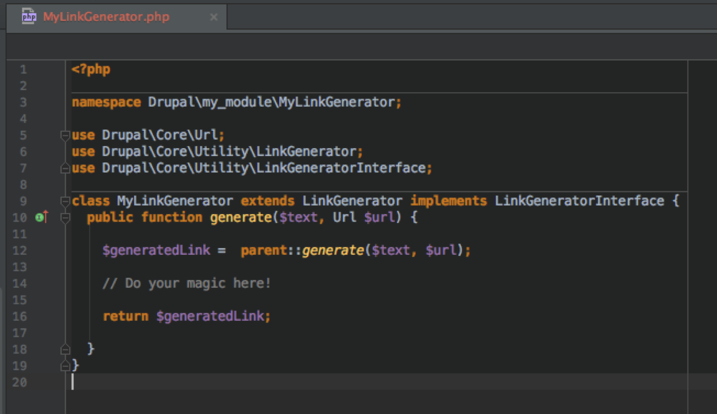717x414 pixels.
Task: Click the Do your magic here comment
Action: pyautogui.click(x=187, y=283)
